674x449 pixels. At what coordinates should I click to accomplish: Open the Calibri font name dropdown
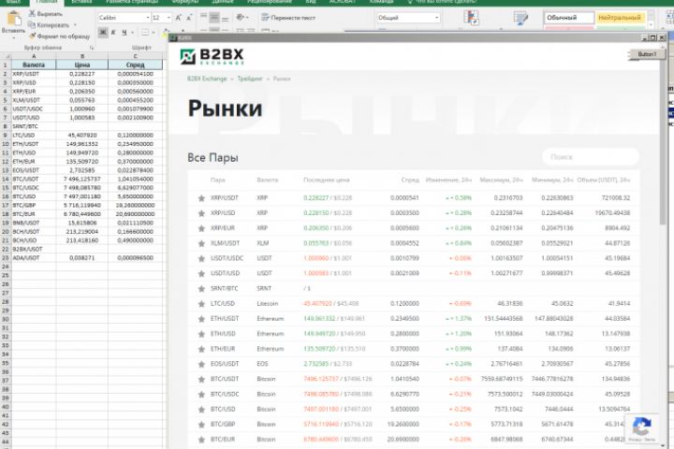point(148,18)
